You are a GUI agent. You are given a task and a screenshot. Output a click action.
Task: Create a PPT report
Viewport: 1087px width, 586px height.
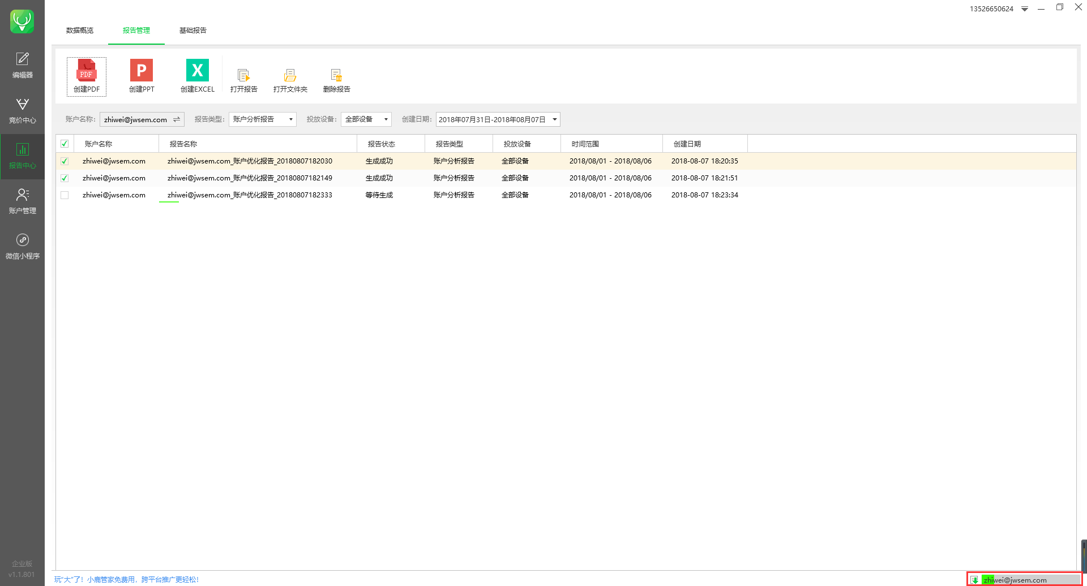point(142,76)
